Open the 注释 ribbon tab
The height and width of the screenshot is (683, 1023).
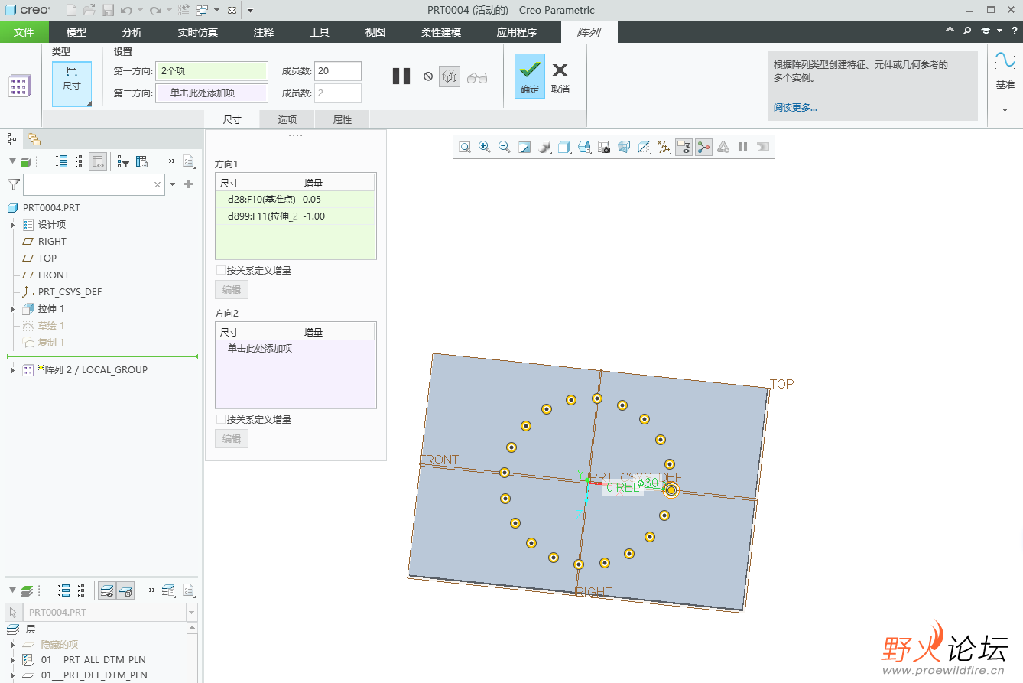pyautogui.click(x=264, y=32)
